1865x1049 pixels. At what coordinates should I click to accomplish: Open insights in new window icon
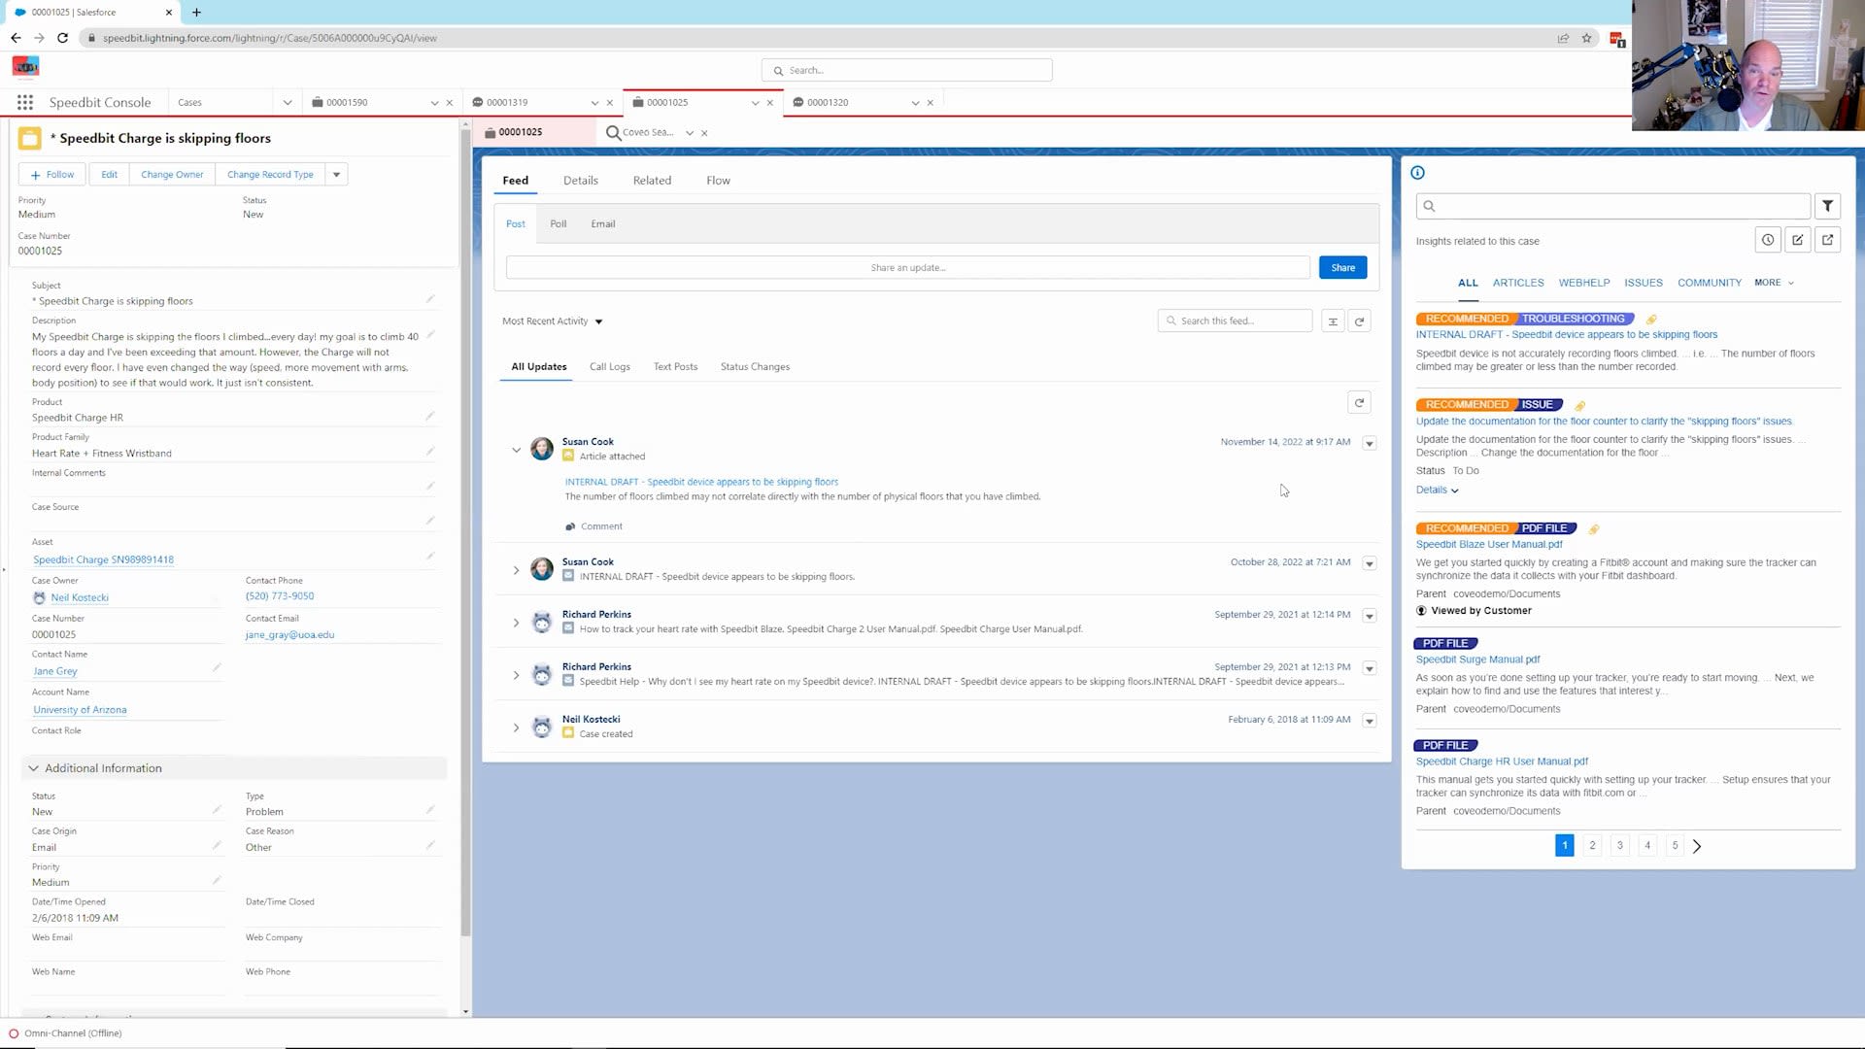tap(1827, 240)
